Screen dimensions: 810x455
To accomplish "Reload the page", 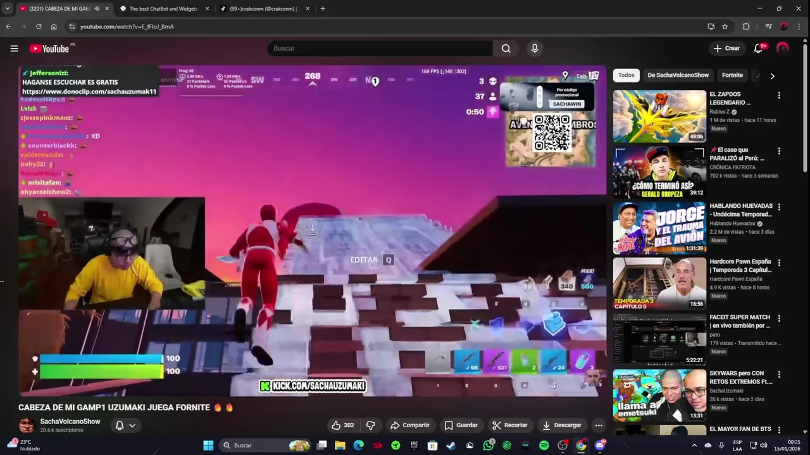I will click(39, 27).
